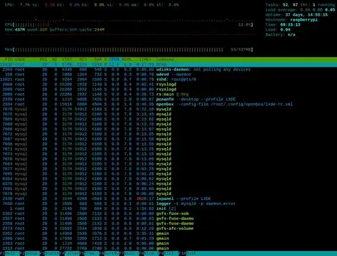This screenshot has height=256, width=337.
Task: Quit htop using F10 Quit
Action: pyautogui.click(x=187, y=254)
